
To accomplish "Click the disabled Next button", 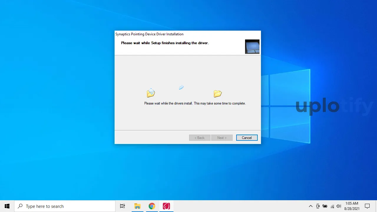I will tap(222, 138).
